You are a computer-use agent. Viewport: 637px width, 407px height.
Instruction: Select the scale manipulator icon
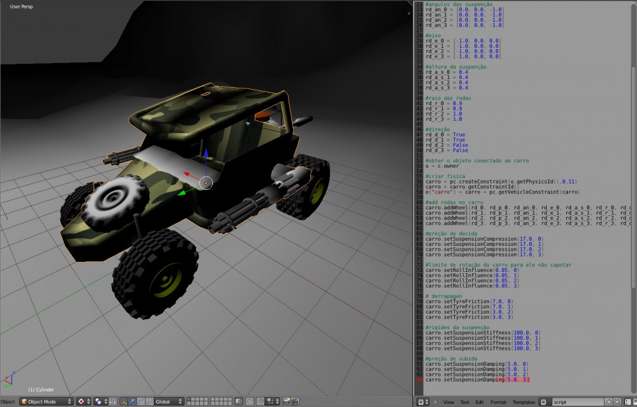(149, 401)
